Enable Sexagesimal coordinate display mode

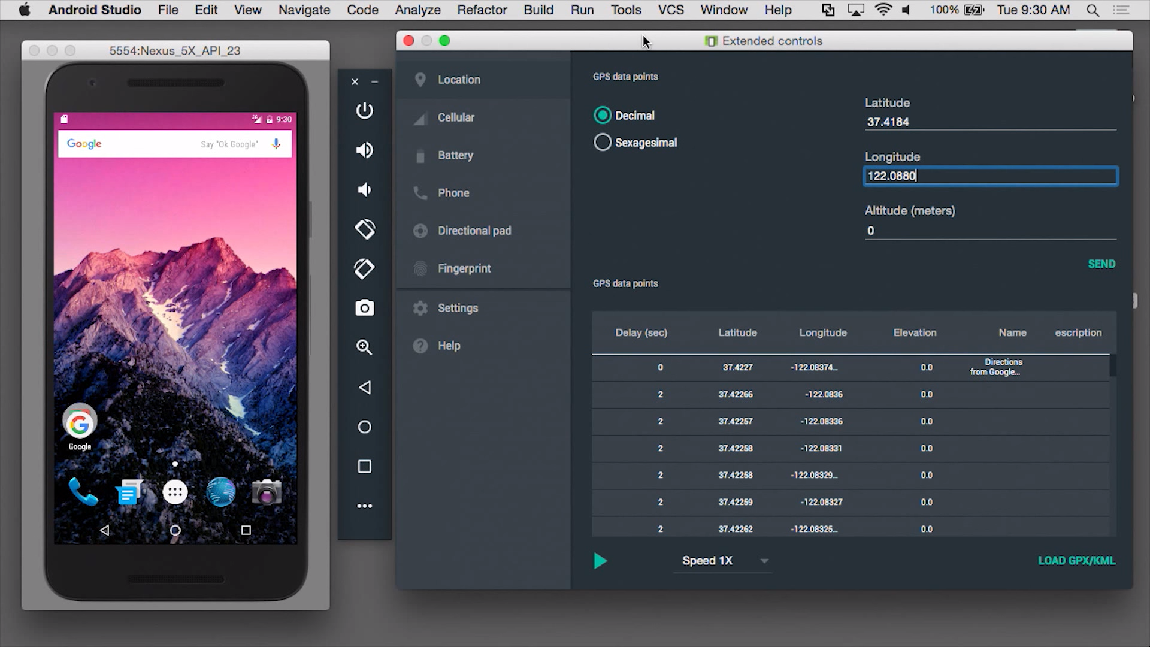[602, 142]
